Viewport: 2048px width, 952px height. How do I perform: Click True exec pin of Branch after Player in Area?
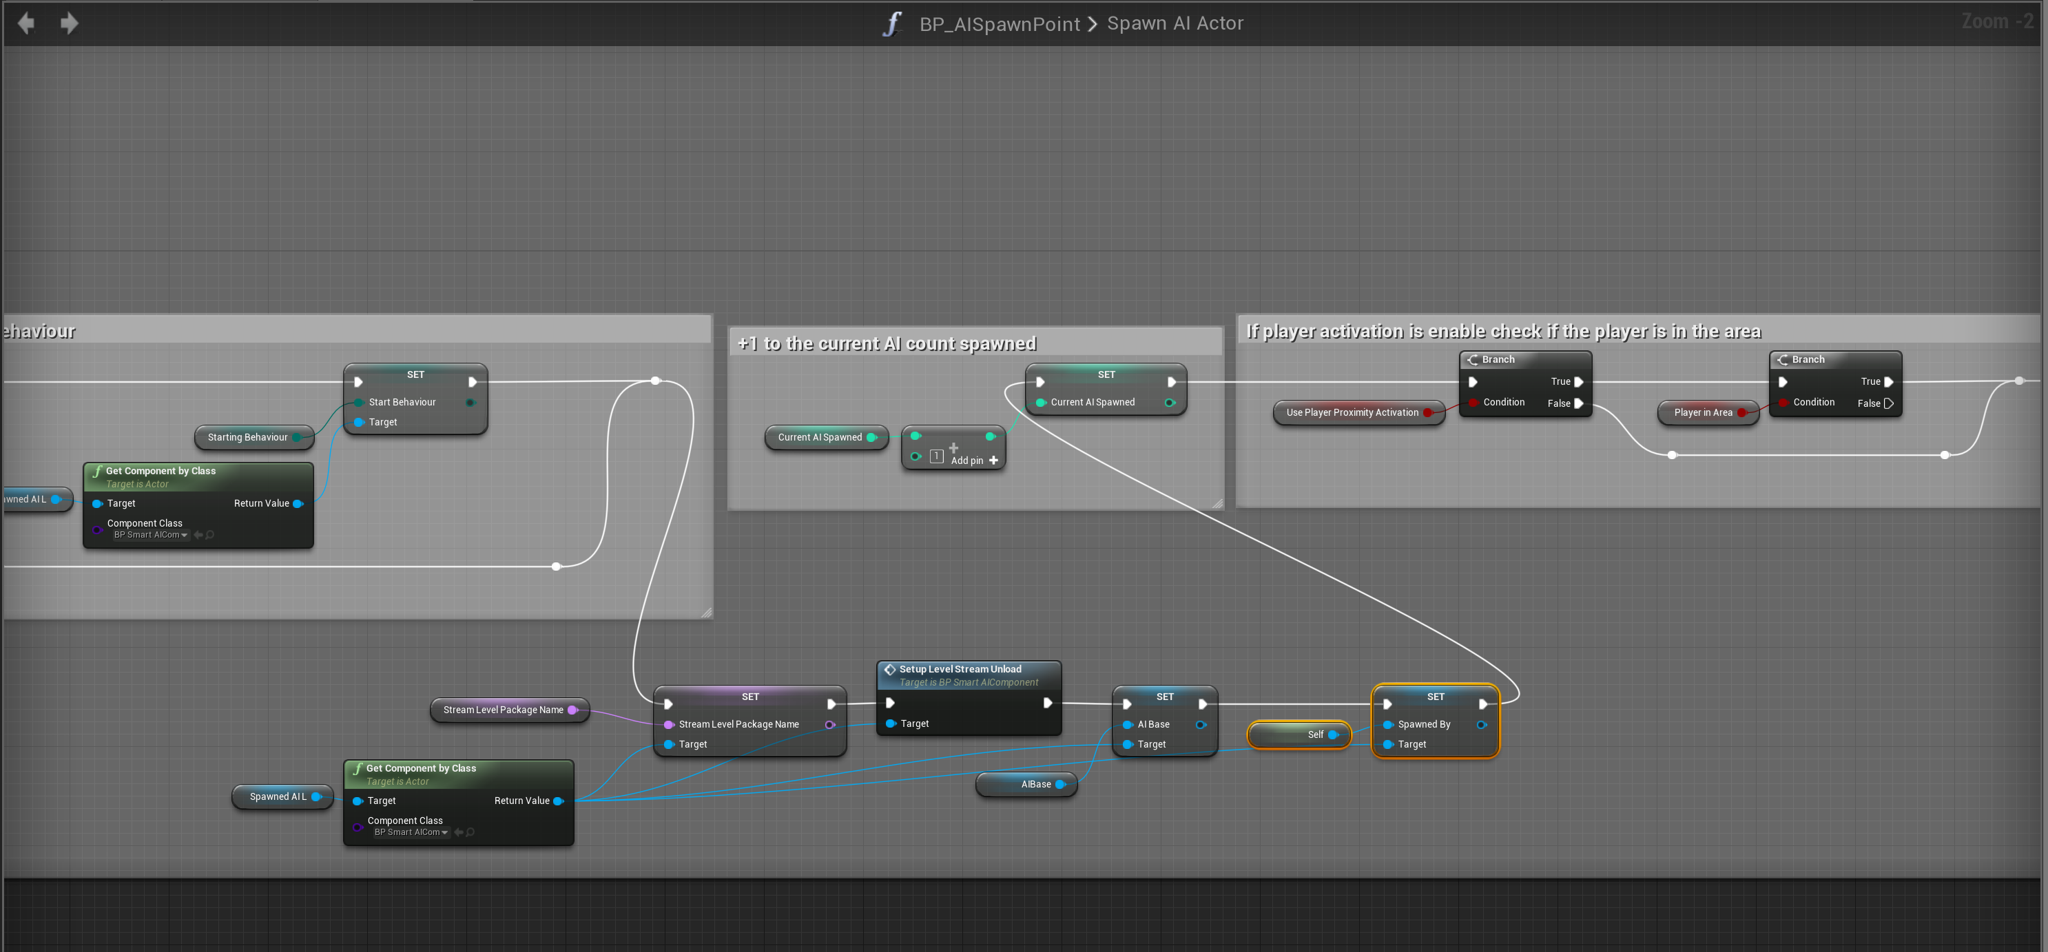[x=1888, y=381]
